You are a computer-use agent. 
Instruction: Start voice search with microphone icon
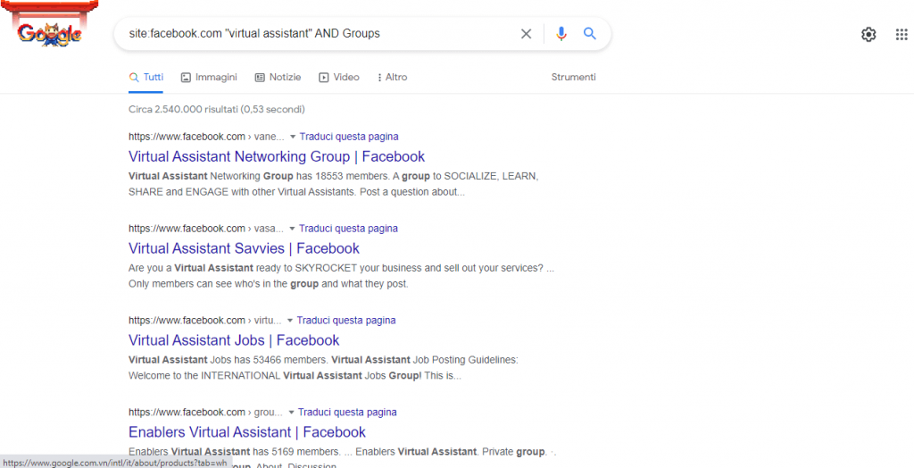pos(561,34)
